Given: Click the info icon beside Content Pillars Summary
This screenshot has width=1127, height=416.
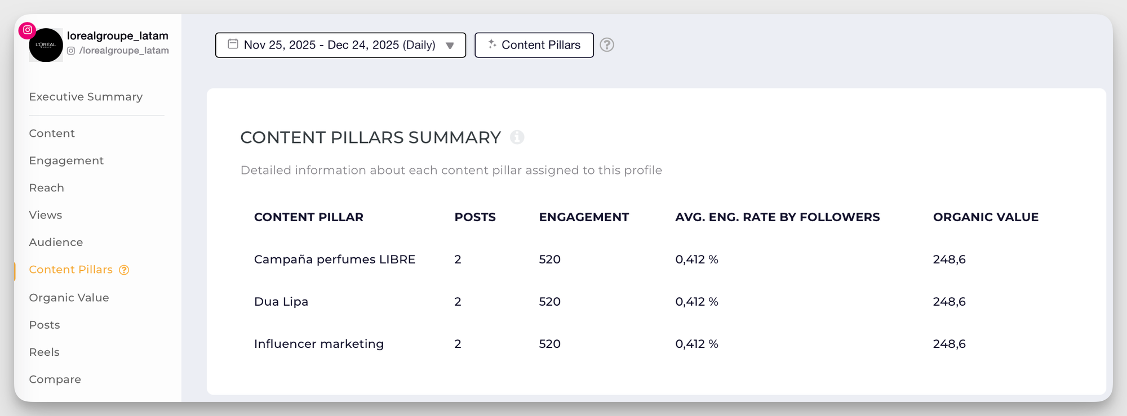Looking at the screenshot, I should coord(517,137).
